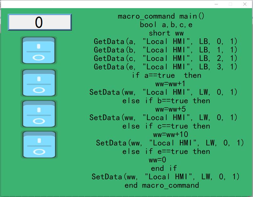The image size is (253, 197).
Task: Click the GetData line reading LB address 3
Action: (x=165, y=67)
